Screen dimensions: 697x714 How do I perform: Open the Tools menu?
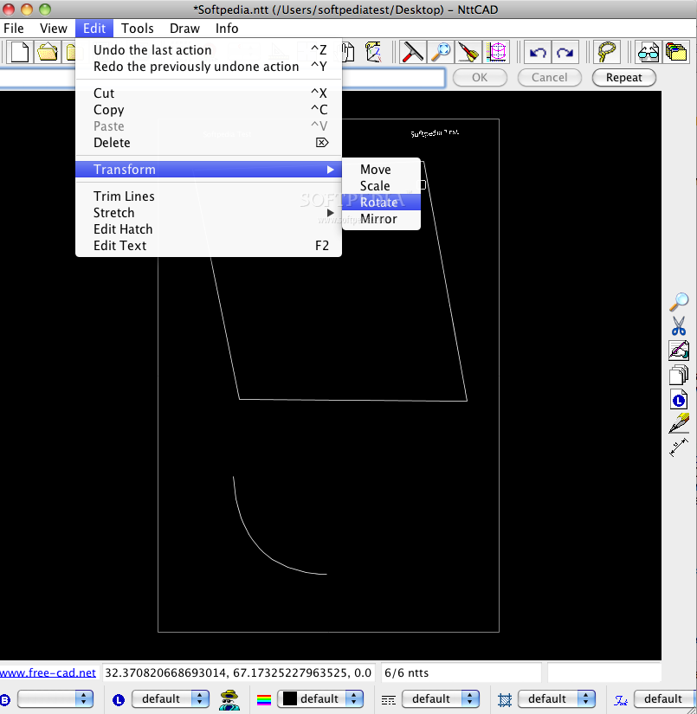[x=137, y=29]
